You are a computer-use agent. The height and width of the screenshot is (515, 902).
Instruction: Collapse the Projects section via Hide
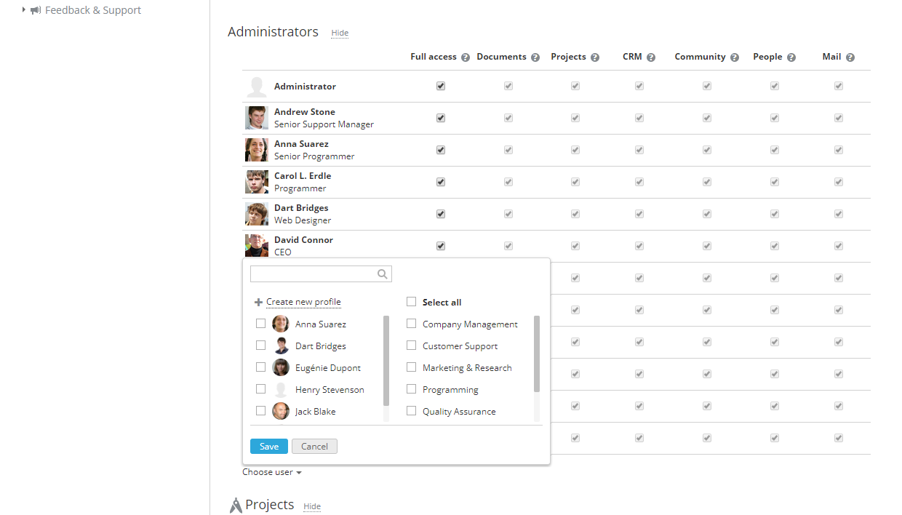pyautogui.click(x=311, y=506)
